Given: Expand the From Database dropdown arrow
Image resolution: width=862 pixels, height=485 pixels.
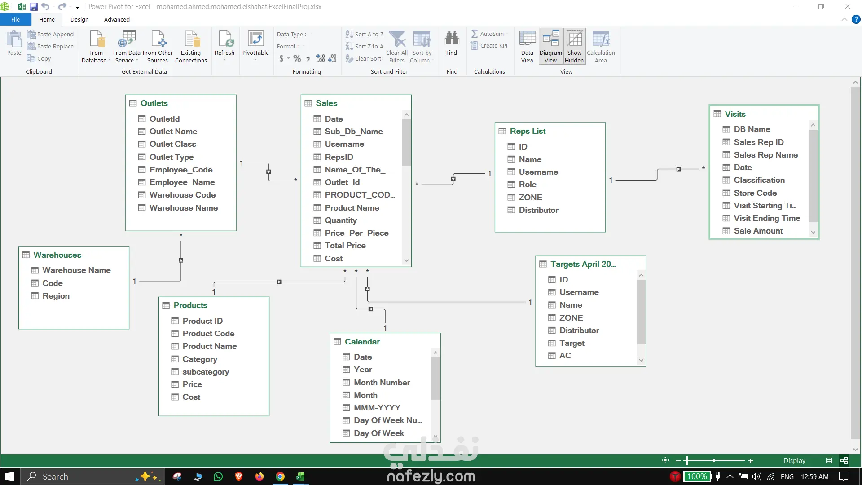Looking at the screenshot, I should [110, 60].
